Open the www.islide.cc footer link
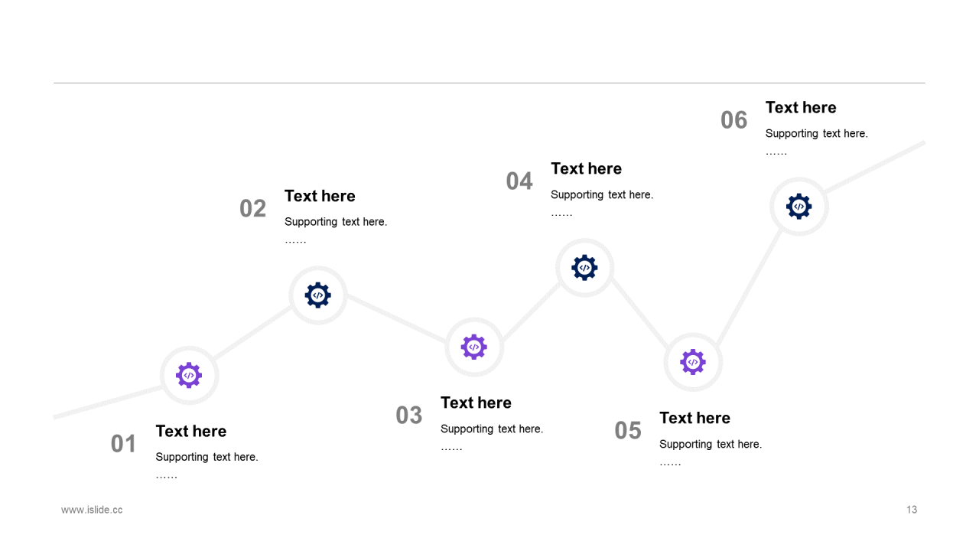The width and height of the screenshot is (979, 551). (92, 510)
